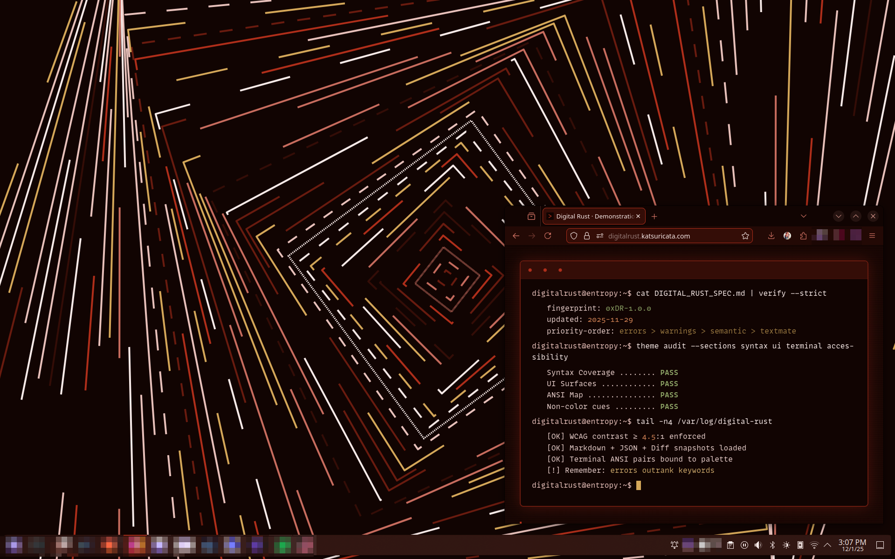The image size is (895, 559).
Task: Open the site permissions settings icon
Action: coord(600,236)
